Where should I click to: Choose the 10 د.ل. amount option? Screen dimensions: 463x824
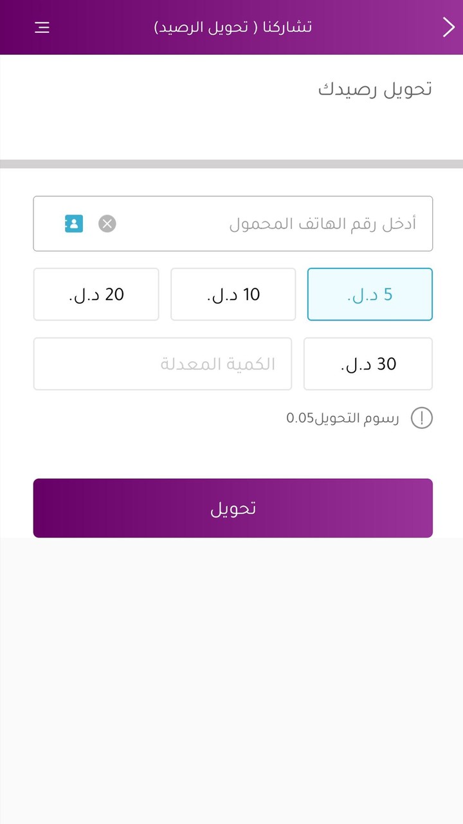tap(233, 294)
